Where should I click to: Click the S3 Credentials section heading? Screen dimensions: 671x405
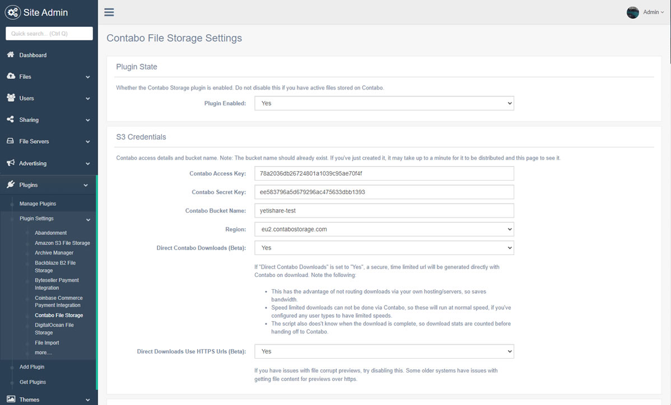(141, 137)
